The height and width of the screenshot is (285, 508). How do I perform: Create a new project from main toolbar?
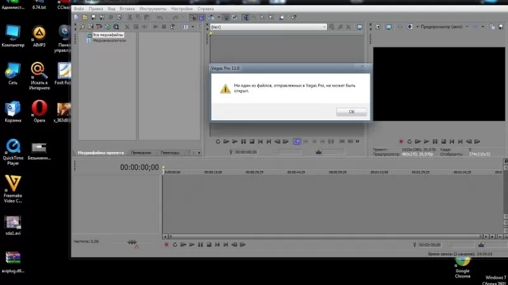tap(76, 17)
